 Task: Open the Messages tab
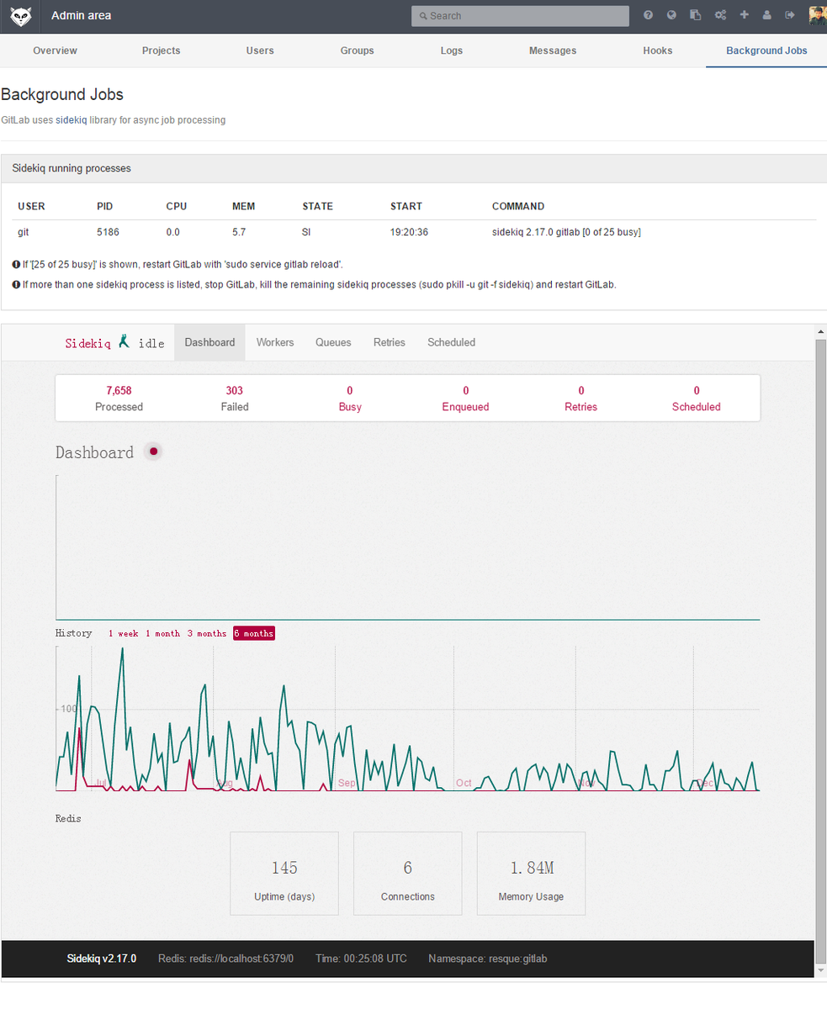553,50
